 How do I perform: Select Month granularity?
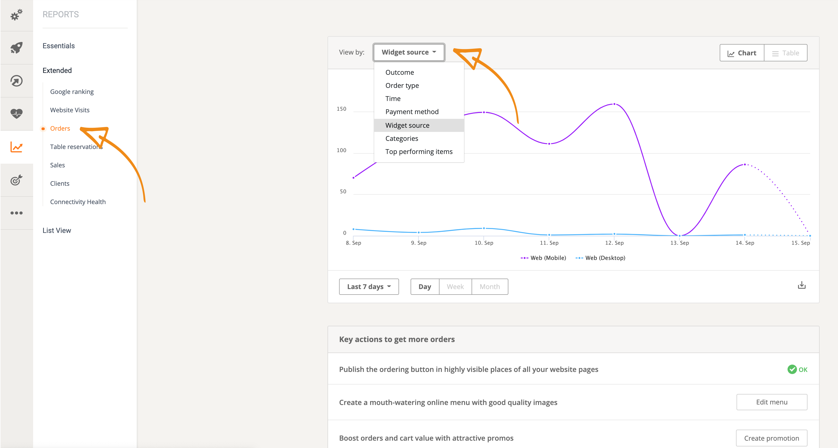coord(490,287)
